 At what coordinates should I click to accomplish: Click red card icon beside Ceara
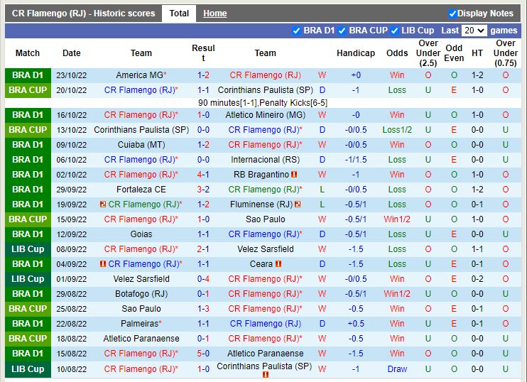point(278,264)
